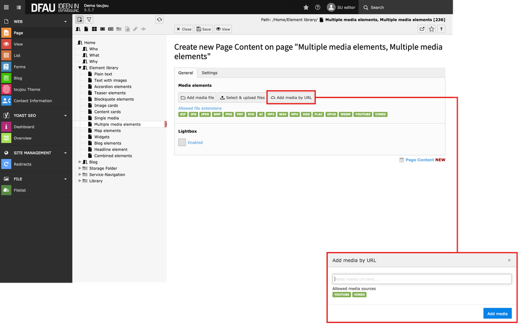Select the General tab
Viewport: 519px width, 324px height.
[x=186, y=73]
